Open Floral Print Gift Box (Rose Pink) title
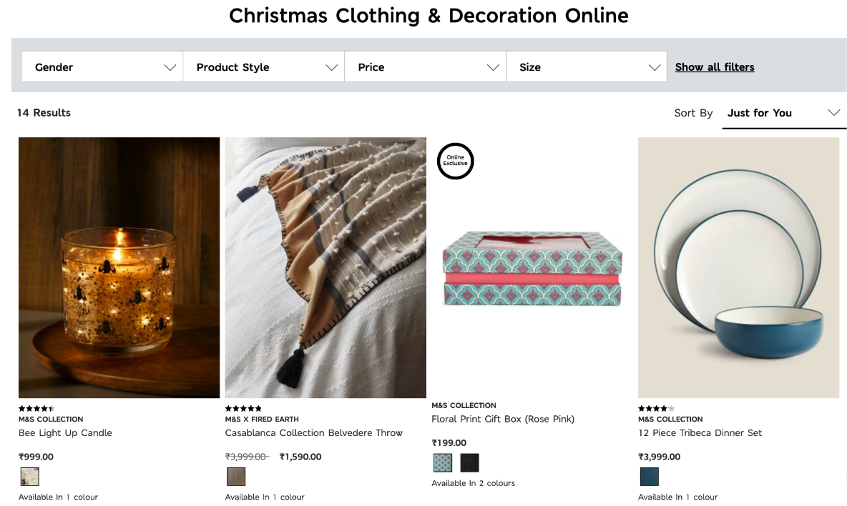The width and height of the screenshot is (847, 506). [503, 420]
